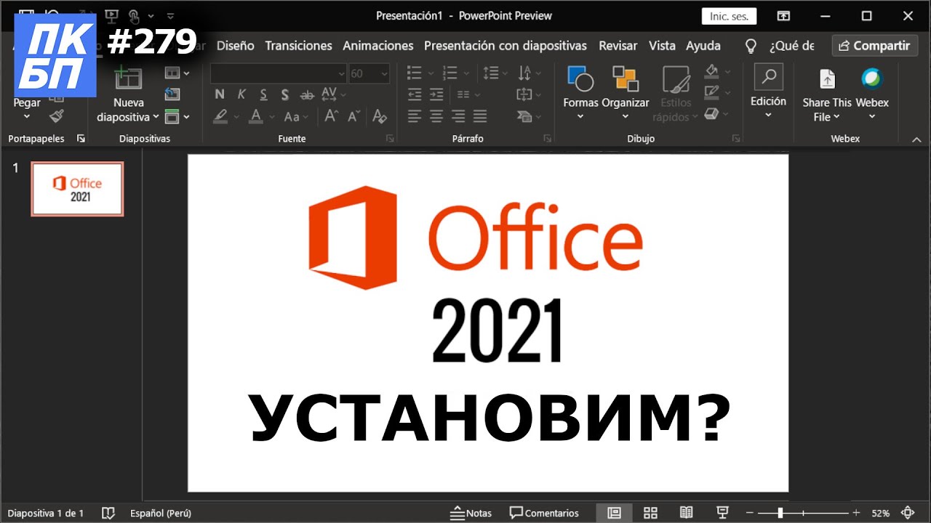Click the zoom slider handle

coord(780,513)
